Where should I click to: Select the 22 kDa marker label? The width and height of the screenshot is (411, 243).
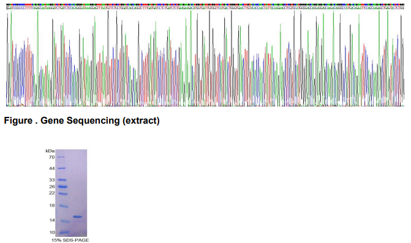[x=51, y=193]
